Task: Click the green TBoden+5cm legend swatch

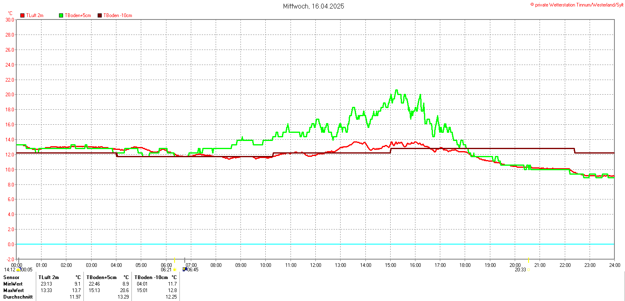Action: tap(61, 15)
